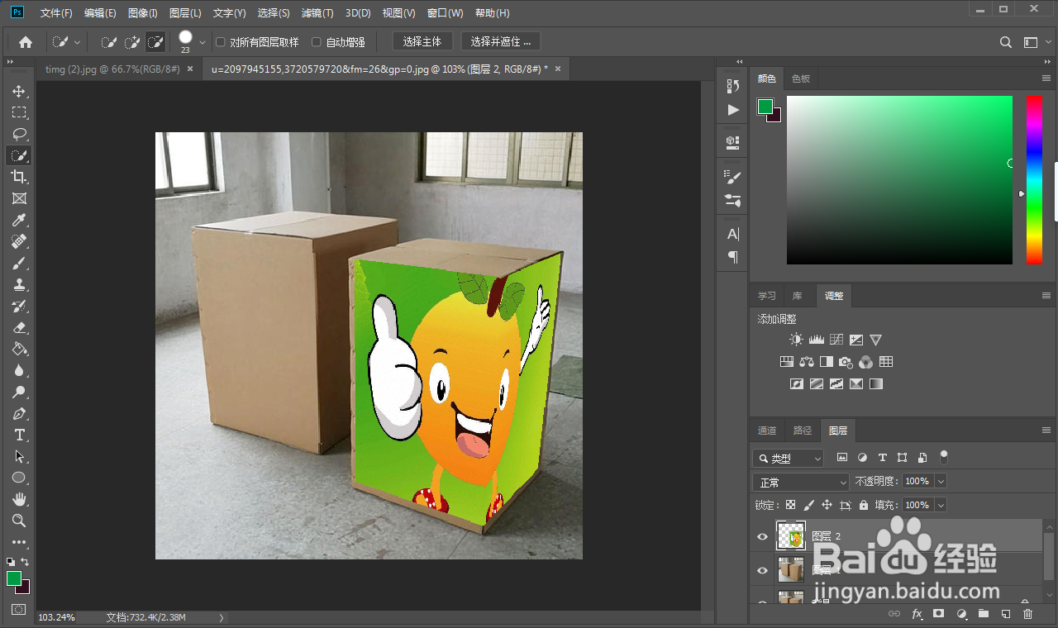Switch to the 通道 tab
This screenshot has width=1058, height=628.
(767, 431)
